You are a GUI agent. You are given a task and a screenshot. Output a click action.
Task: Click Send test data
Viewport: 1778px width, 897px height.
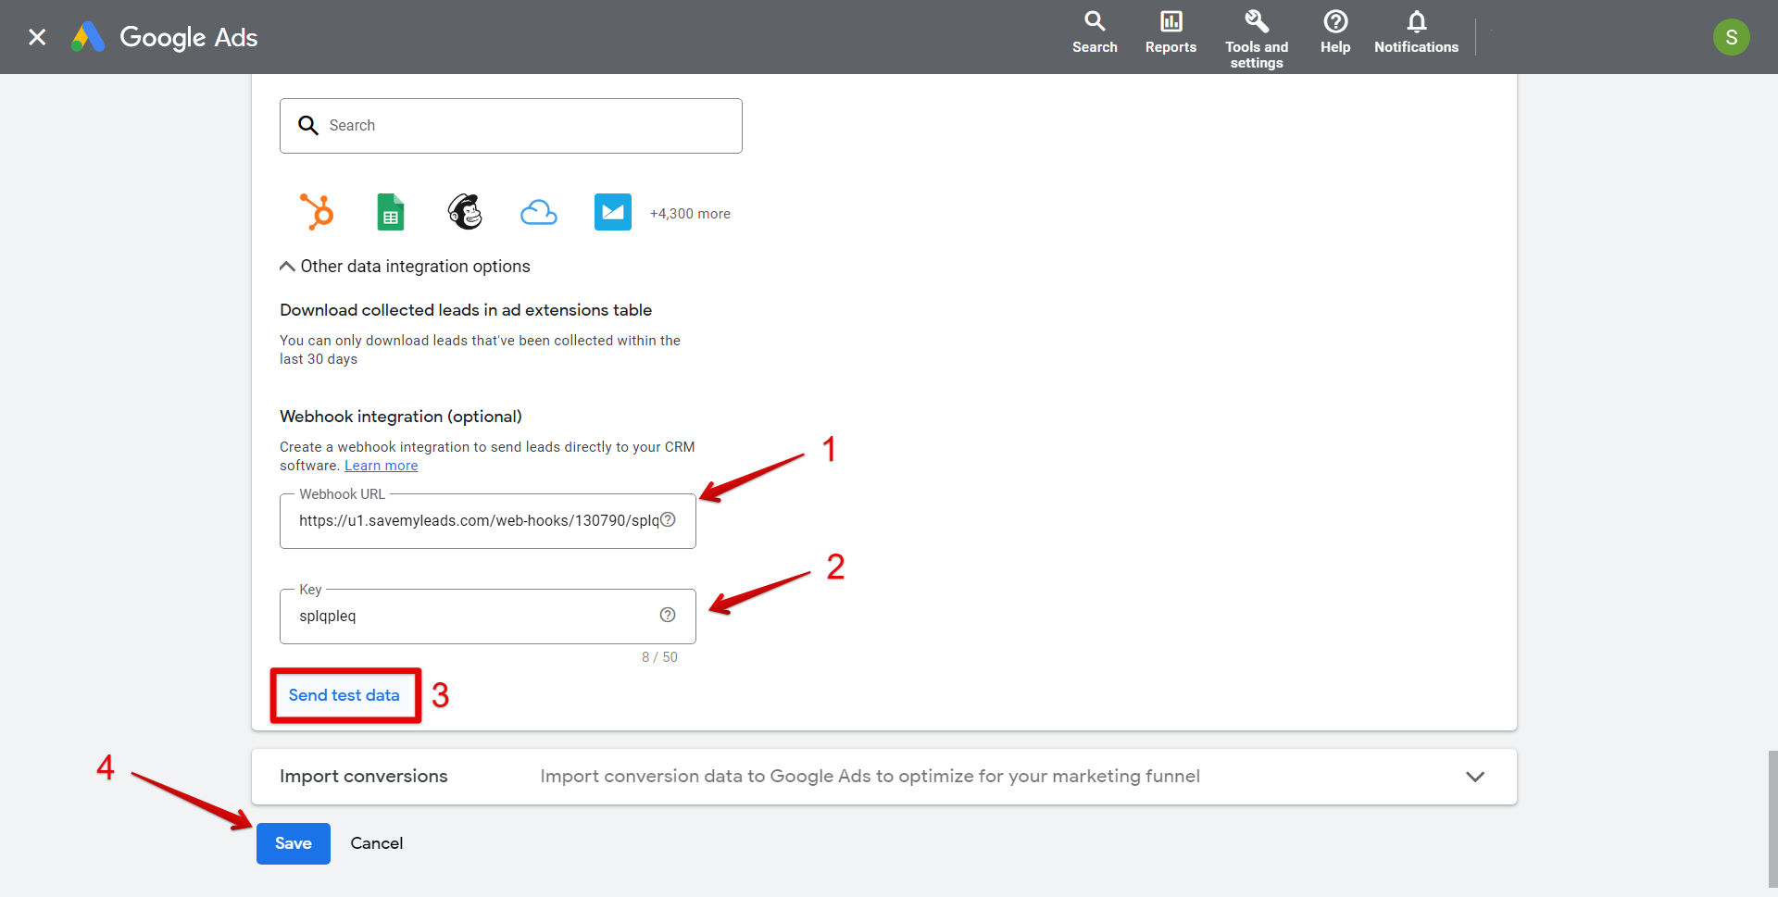click(344, 695)
